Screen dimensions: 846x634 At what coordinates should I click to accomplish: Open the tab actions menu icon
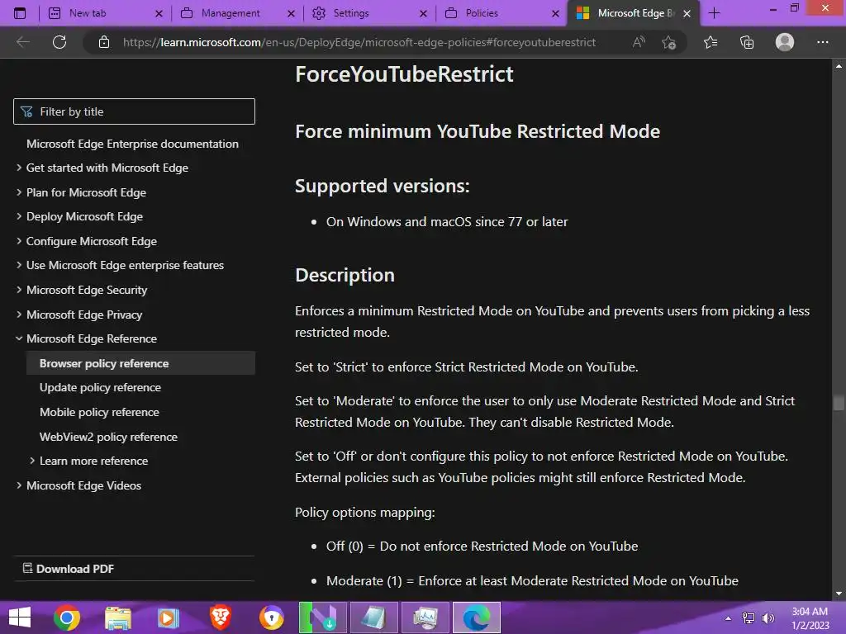[x=20, y=13]
